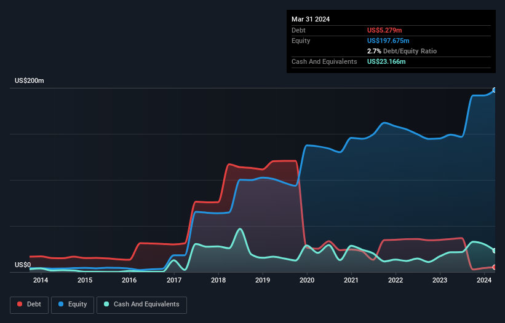Click the 2.7% Debt/Equity Ratio text
Screen dimensions: 505x323
(x=402, y=51)
